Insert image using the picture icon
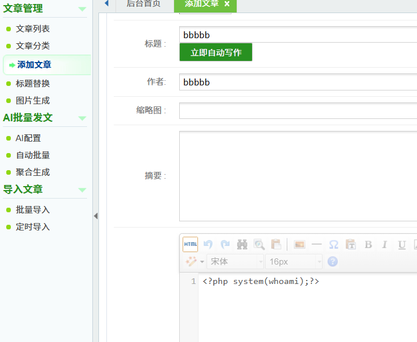 tap(299, 244)
